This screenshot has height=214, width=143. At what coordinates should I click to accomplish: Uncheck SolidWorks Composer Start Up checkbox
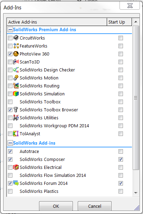(121, 160)
